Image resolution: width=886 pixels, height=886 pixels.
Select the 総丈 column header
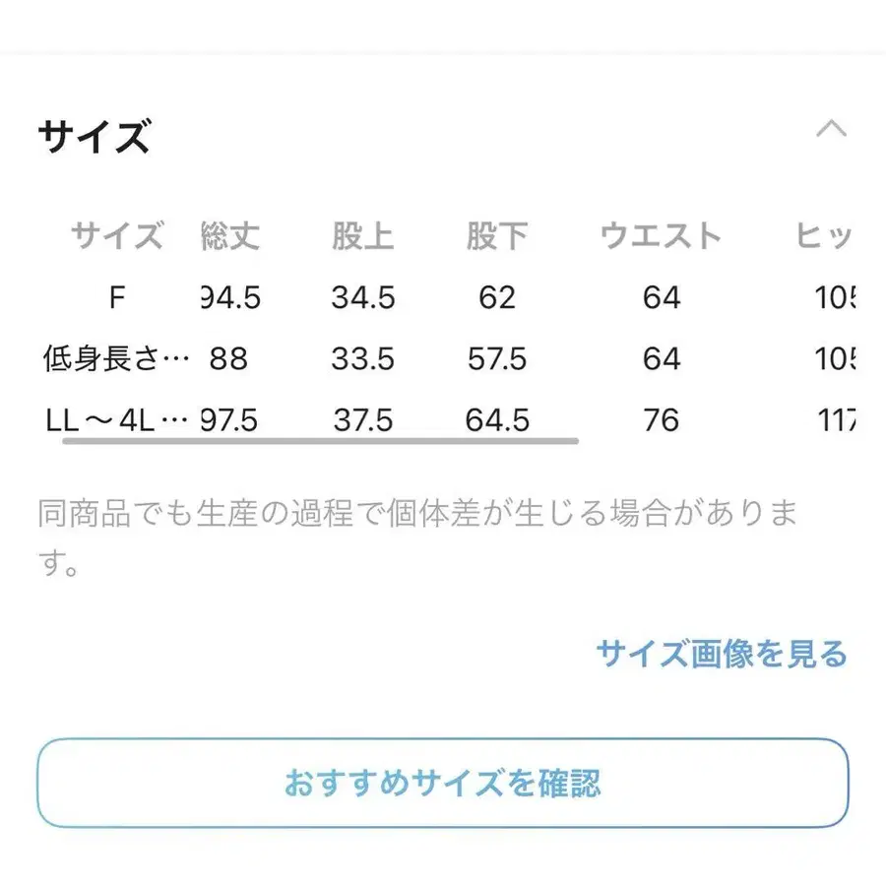pyautogui.click(x=229, y=236)
